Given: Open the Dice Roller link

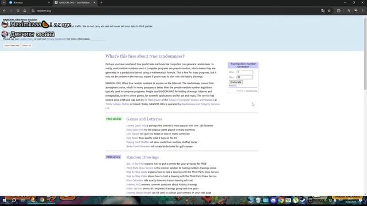Looking at the screenshot, I should (132, 138).
